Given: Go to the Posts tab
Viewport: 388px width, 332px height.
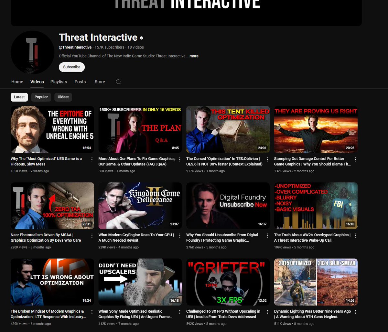Looking at the screenshot, I should (80, 82).
